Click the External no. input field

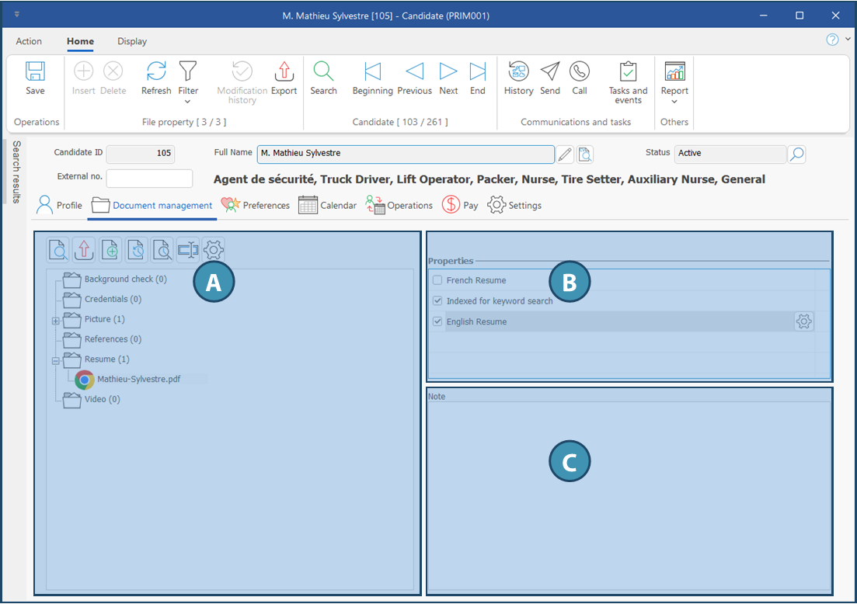tap(149, 179)
